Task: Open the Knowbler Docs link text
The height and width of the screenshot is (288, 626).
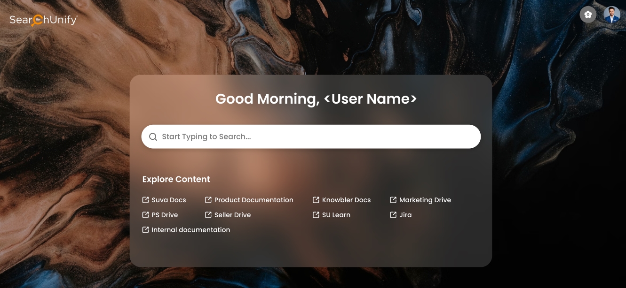Action: pyautogui.click(x=346, y=200)
